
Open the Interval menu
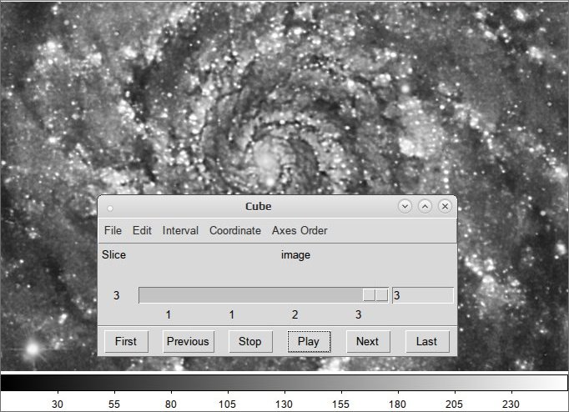(180, 231)
